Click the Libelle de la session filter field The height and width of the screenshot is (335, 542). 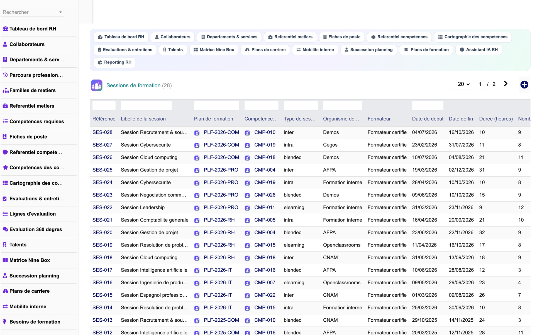click(146, 105)
